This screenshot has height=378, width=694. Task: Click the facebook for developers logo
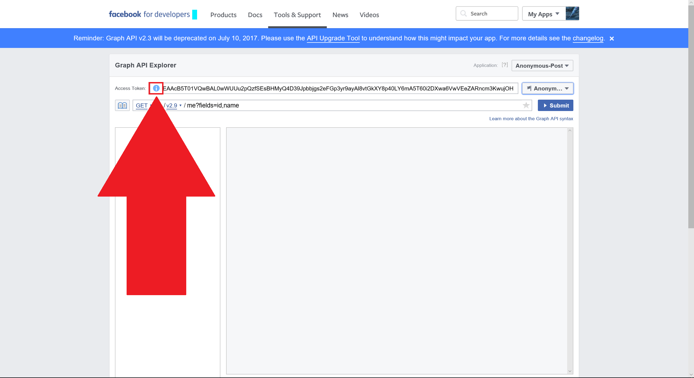[x=149, y=14]
